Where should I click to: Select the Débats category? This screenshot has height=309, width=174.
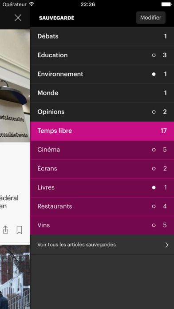[x=102, y=36]
